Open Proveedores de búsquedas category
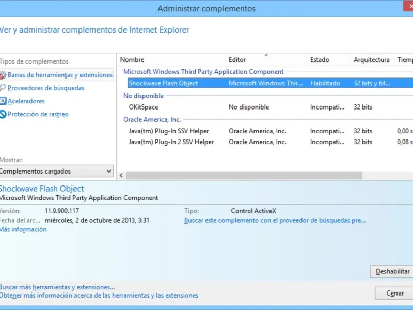The image size is (413, 310). (x=46, y=88)
